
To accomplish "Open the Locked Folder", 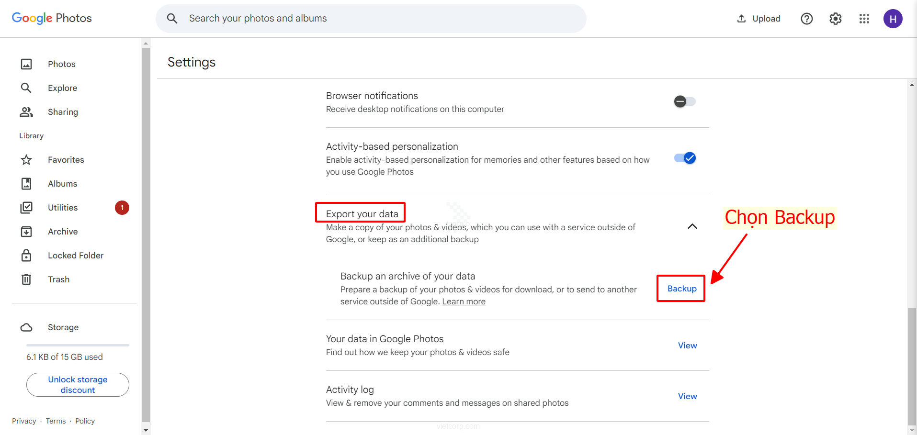I will tap(75, 255).
